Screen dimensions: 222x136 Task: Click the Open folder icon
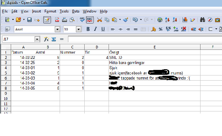tap(18, 20)
